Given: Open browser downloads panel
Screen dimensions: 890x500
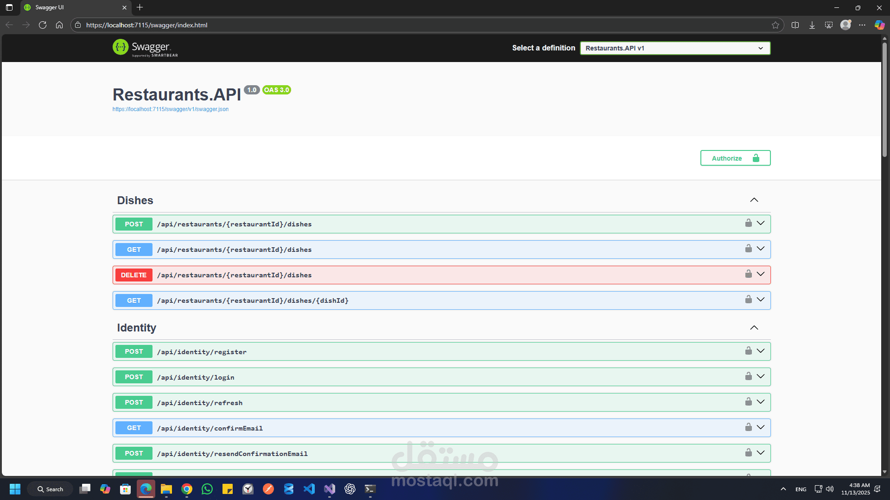Looking at the screenshot, I should coord(812,25).
